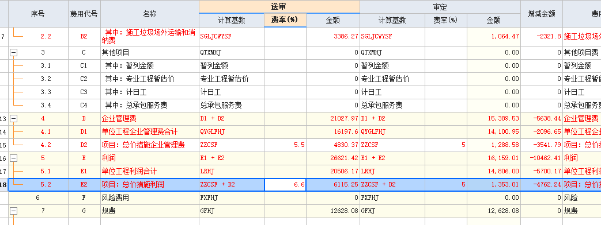Select the 审定 group header
Viewport: 601px width, 225px height.
click(440, 7)
